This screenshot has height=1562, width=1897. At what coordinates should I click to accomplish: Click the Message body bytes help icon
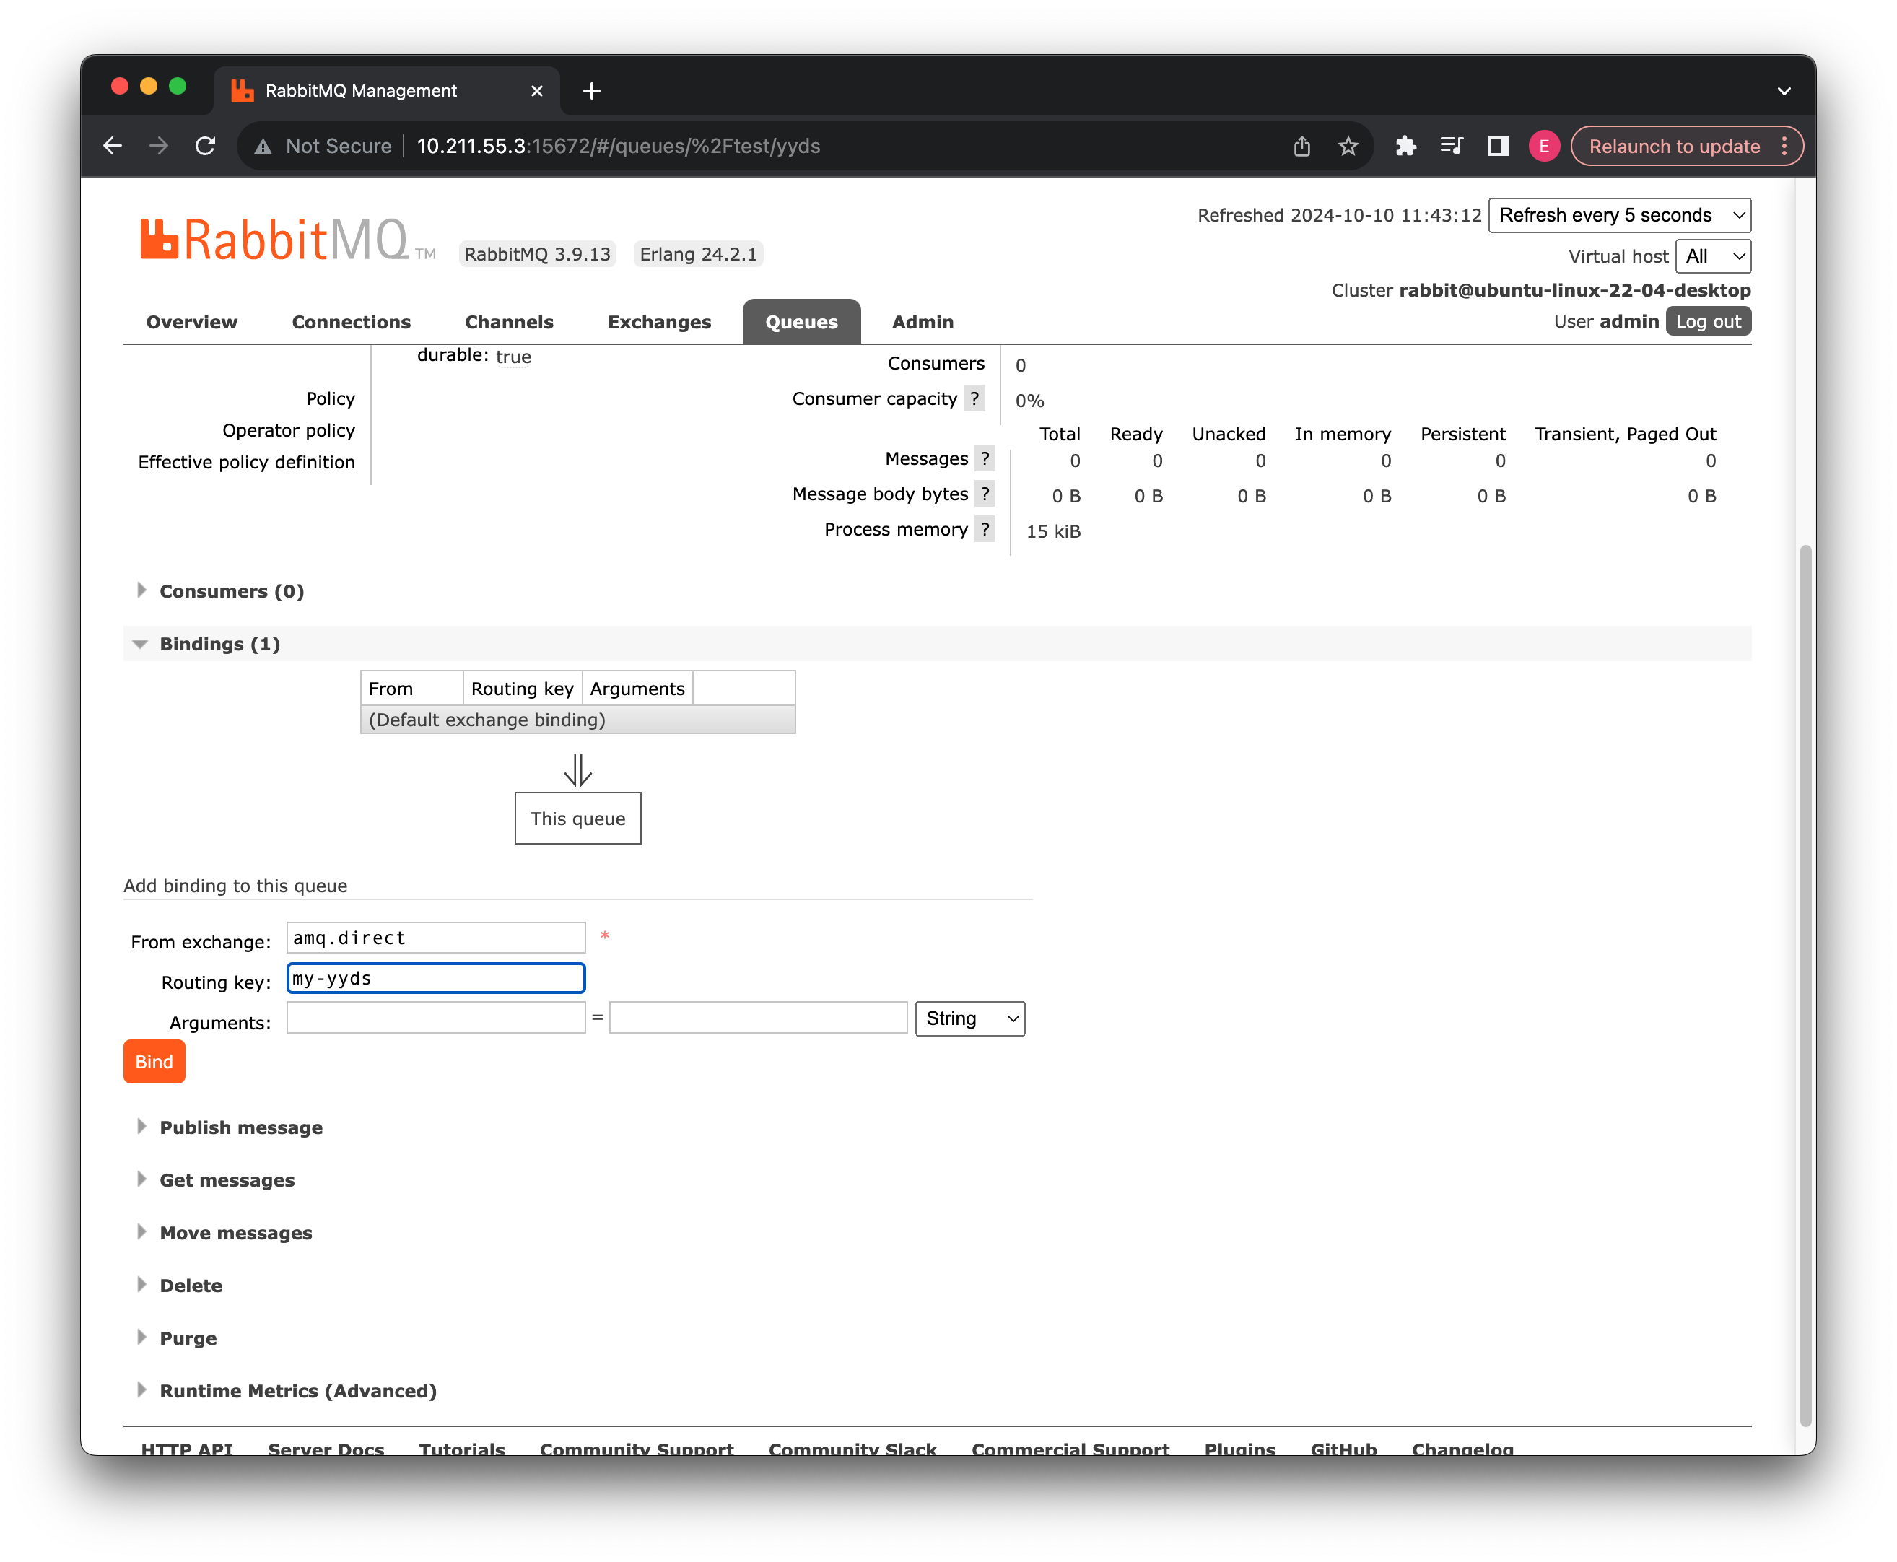point(985,494)
